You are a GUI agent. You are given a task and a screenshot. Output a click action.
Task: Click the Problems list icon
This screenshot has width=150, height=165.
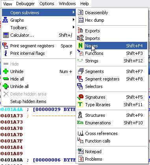[x=81, y=159]
